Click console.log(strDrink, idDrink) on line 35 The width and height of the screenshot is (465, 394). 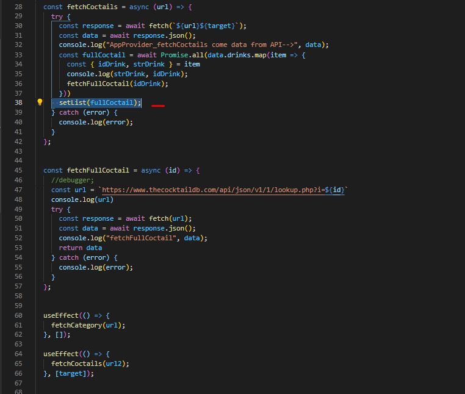click(127, 74)
